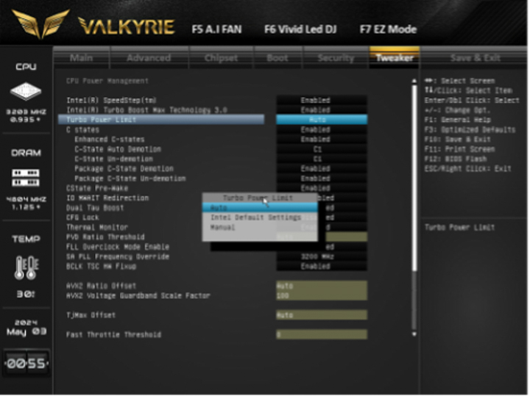The image size is (530, 396).
Task: Open C-State Auto Demotion C1 value
Action: coord(322,149)
